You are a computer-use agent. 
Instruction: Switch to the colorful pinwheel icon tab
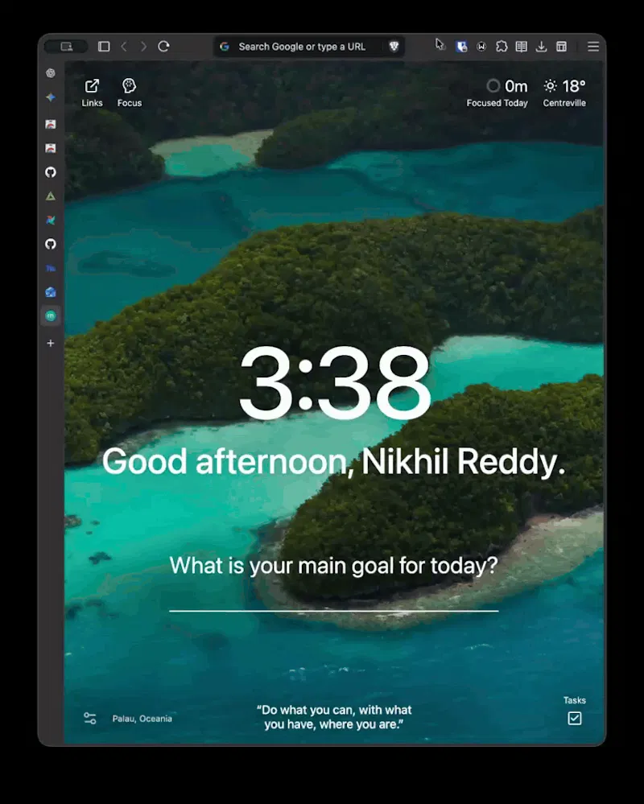[x=50, y=220]
